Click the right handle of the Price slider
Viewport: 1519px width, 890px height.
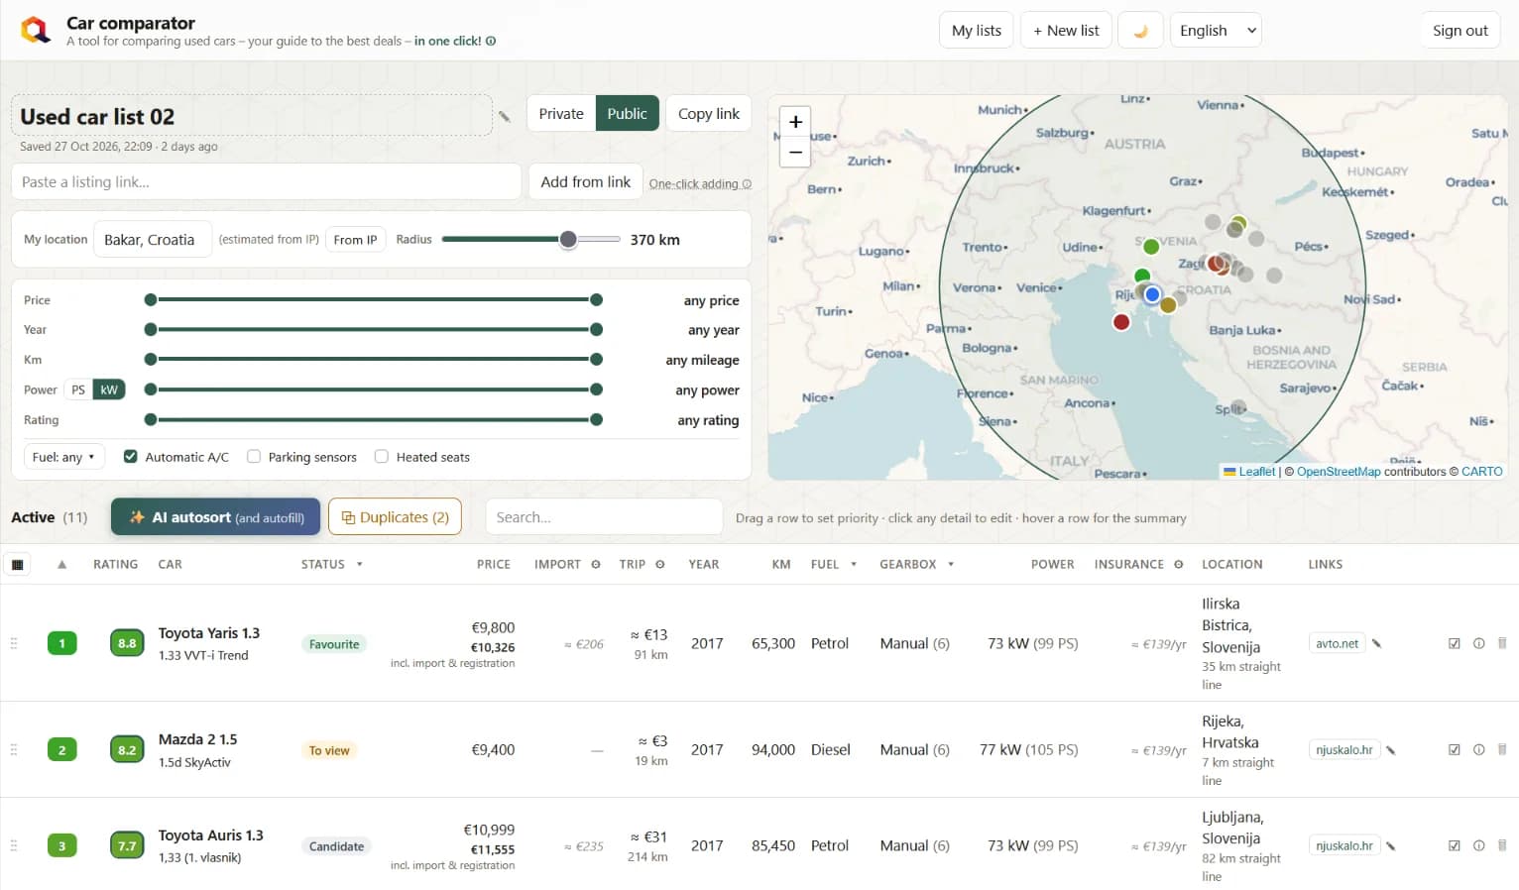coord(596,300)
